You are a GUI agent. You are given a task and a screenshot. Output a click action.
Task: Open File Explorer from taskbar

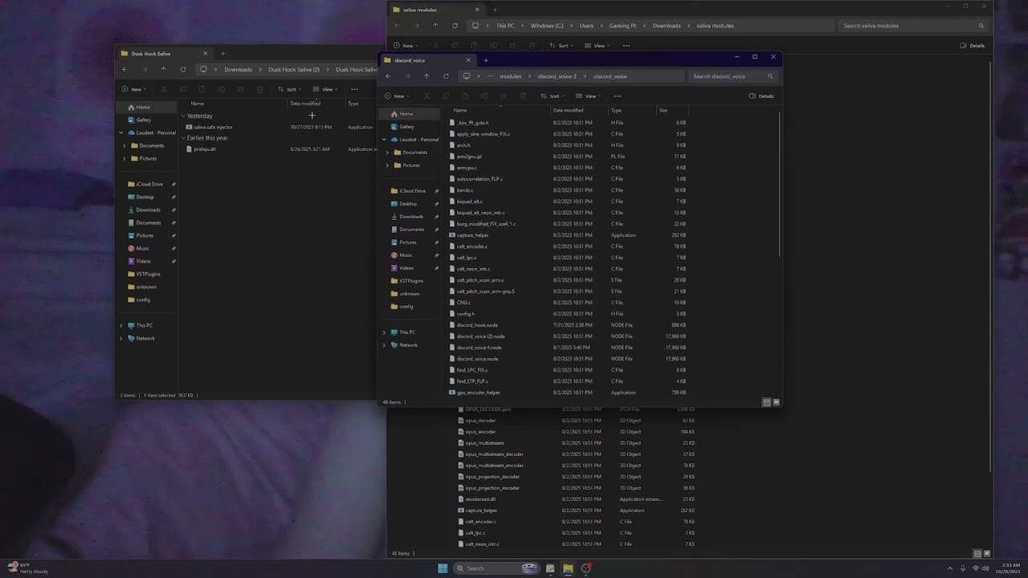568,568
